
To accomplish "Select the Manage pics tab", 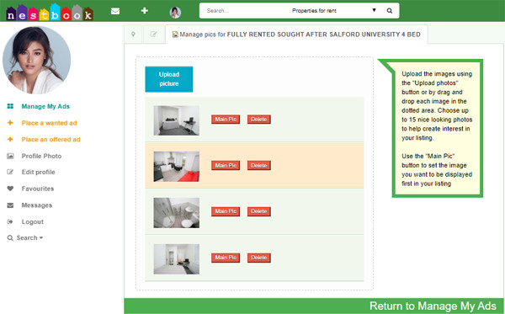I will [296, 35].
